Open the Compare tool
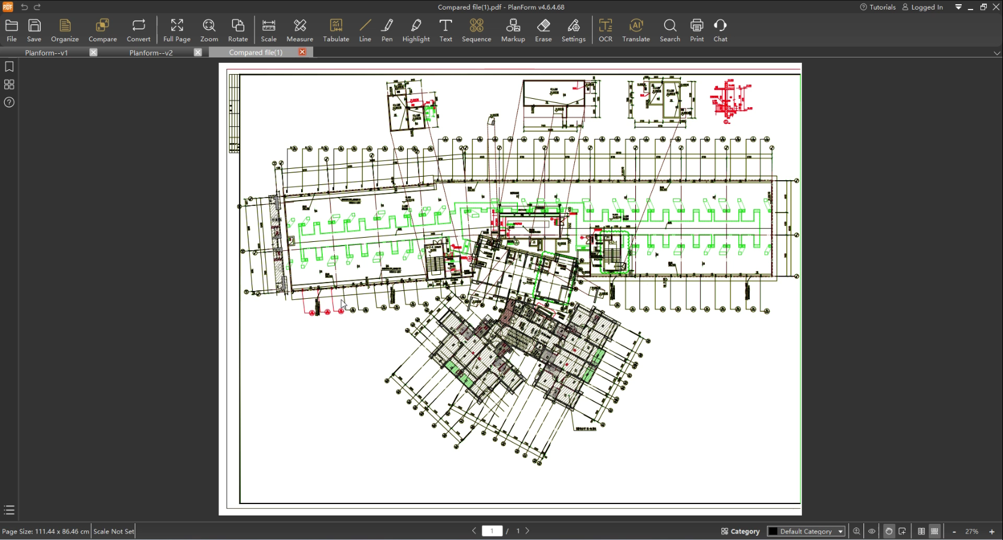This screenshot has height=540, width=1003. tap(102, 31)
